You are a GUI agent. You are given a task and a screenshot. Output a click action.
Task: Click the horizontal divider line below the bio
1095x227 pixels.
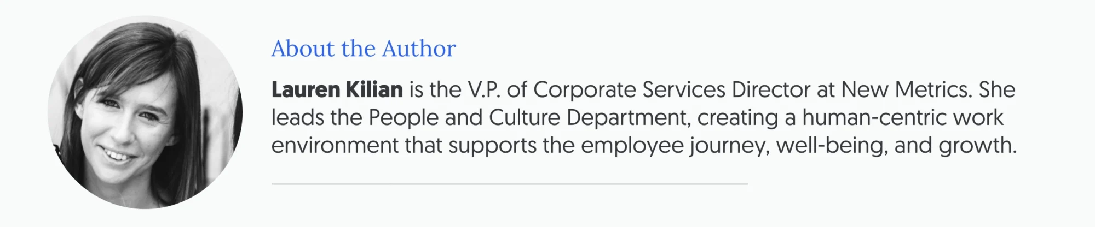click(509, 184)
